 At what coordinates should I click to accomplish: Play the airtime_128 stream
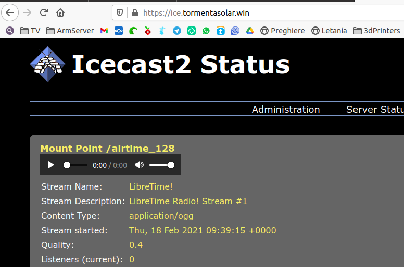click(51, 165)
